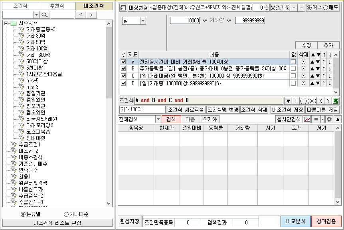Click the minimum 거래량 field 10000
Image resolution: width=344 pixels, height=230 pixels.
(185, 20)
